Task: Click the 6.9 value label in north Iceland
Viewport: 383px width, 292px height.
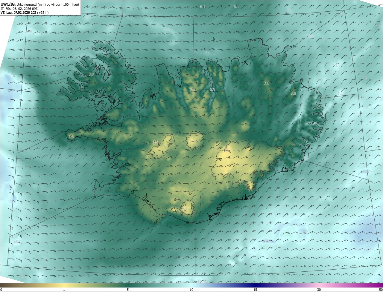Action: pyautogui.click(x=212, y=89)
